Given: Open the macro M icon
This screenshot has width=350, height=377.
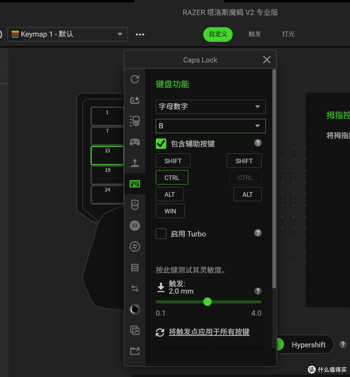Looking at the screenshot, I should [x=135, y=226].
